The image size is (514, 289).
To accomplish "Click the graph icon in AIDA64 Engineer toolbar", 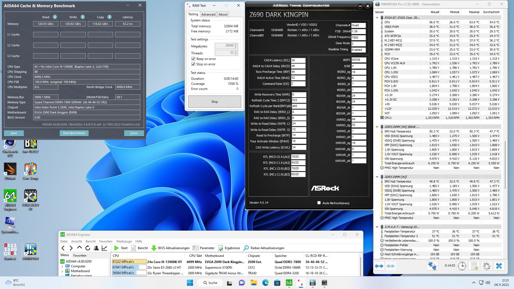I will coord(104,248).
